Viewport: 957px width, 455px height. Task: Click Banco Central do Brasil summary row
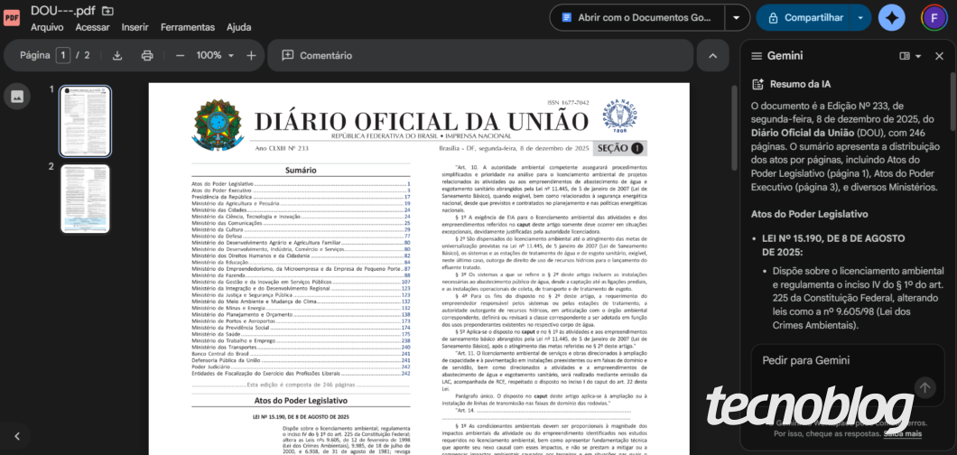pos(301,354)
